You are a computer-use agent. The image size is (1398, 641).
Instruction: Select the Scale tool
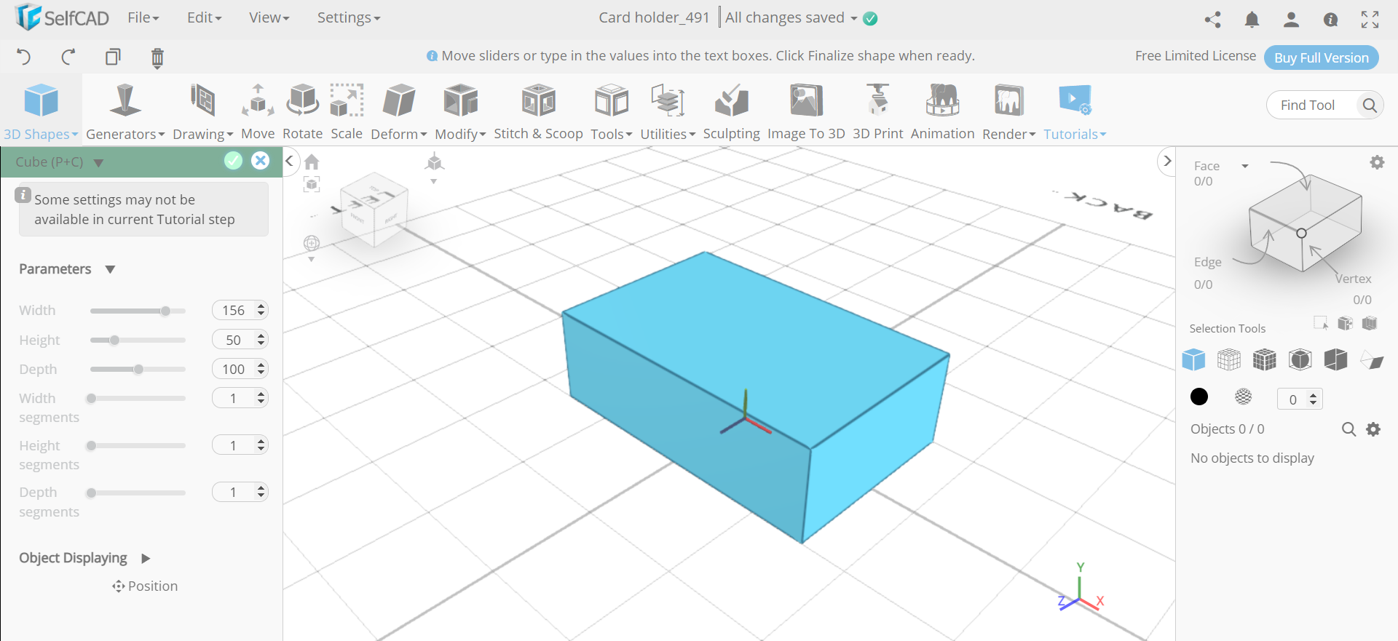pyautogui.click(x=347, y=112)
